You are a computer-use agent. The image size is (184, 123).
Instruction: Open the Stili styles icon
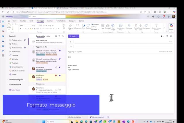pos(64,25)
